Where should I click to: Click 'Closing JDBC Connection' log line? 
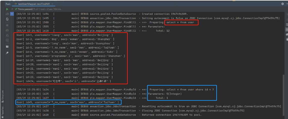tap(193, 111)
